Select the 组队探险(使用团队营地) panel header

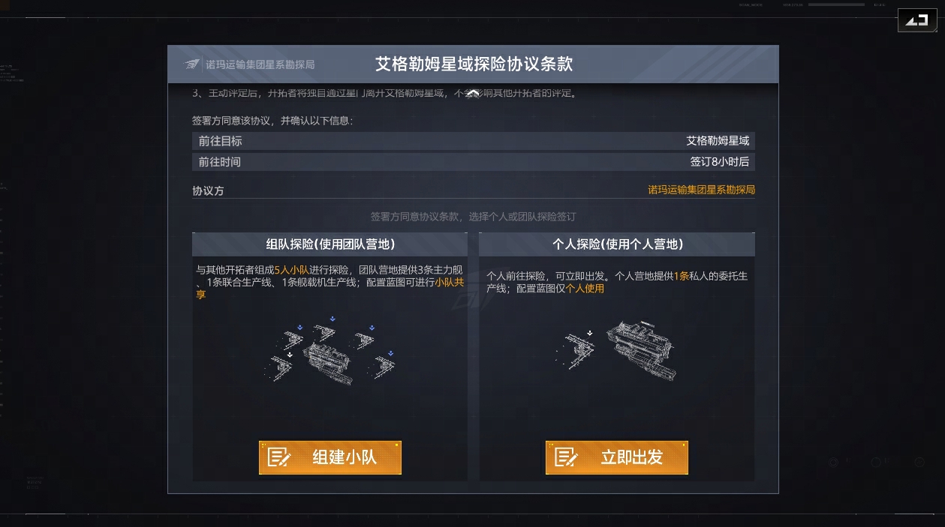coord(330,244)
